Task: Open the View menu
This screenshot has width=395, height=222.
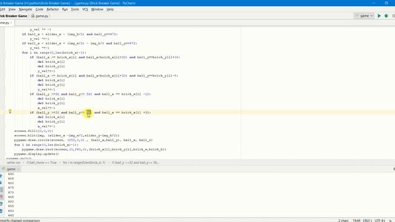Action: coord(12,9)
